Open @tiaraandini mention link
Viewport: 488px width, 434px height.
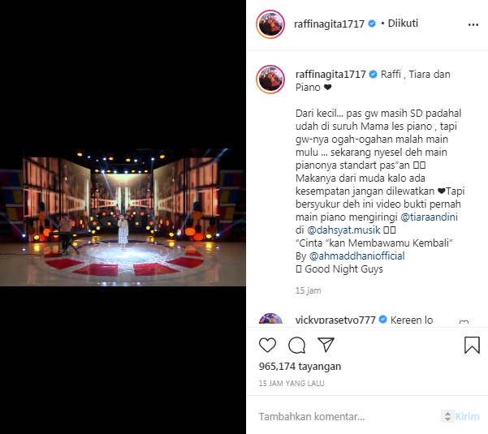[x=429, y=217]
